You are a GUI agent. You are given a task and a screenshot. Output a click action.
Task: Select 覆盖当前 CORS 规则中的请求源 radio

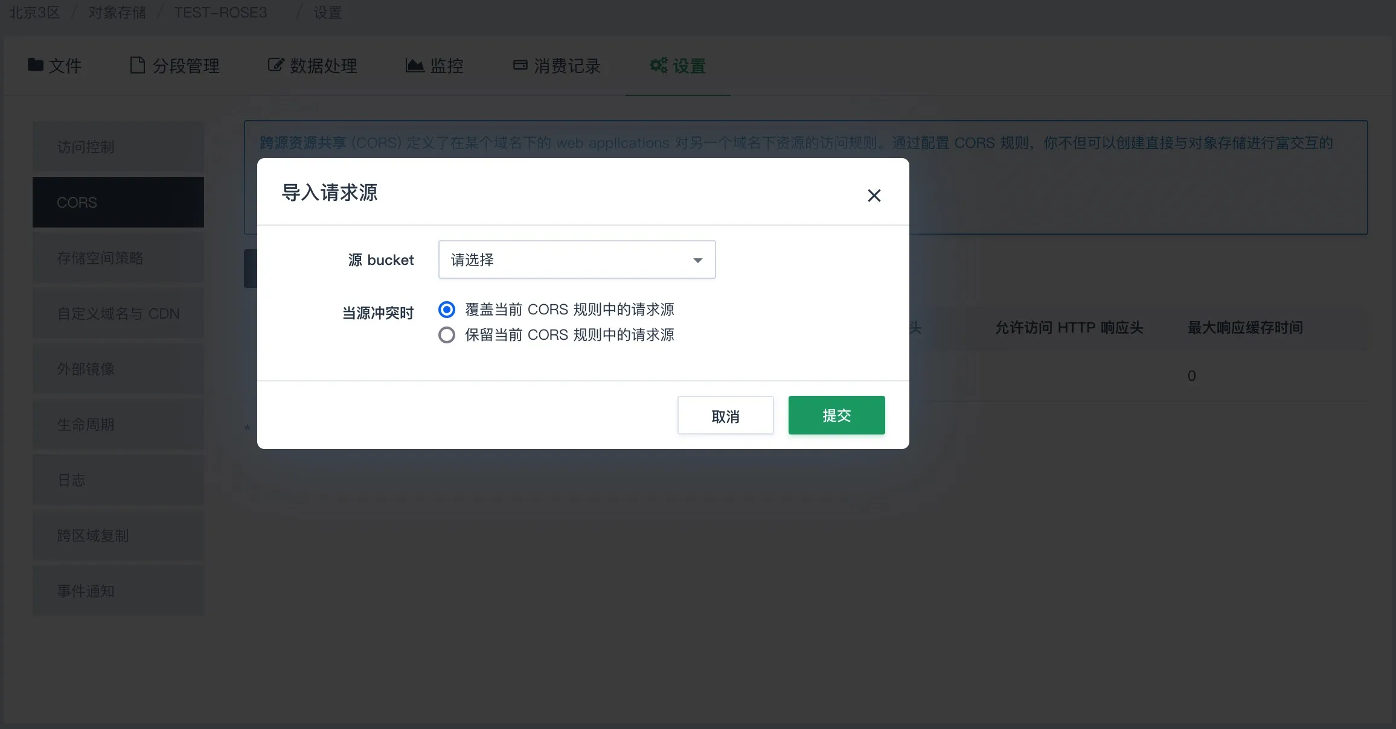447,310
